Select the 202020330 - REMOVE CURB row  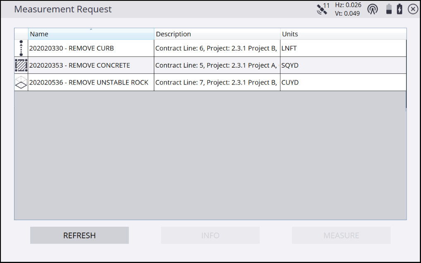[91, 48]
